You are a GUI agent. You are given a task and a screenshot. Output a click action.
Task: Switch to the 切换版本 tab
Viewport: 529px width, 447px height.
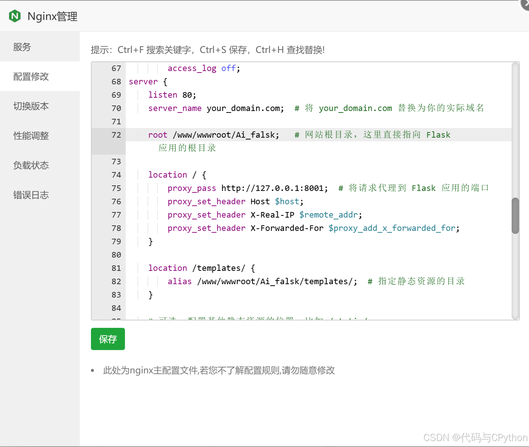point(40,106)
